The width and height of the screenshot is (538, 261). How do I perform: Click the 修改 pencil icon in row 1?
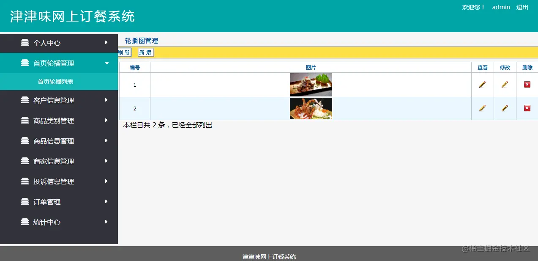click(x=505, y=85)
